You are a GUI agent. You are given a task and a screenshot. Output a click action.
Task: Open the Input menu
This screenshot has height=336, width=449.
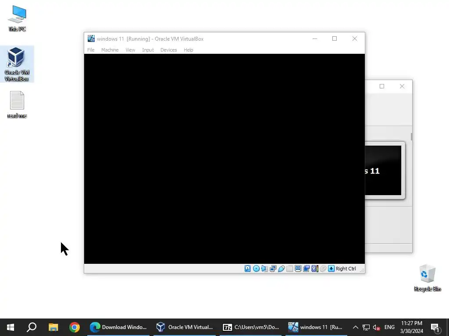point(148,50)
